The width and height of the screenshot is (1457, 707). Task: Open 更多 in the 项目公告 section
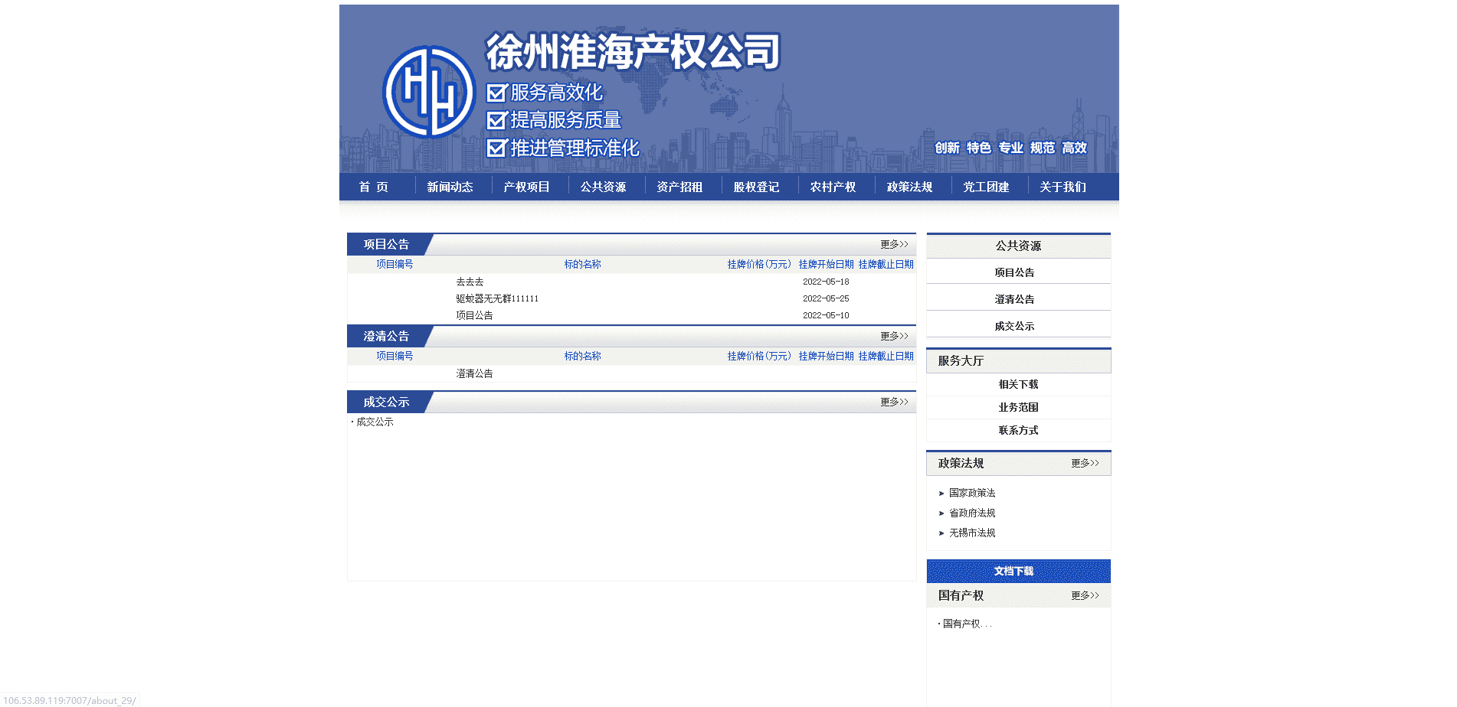(x=893, y=245)
